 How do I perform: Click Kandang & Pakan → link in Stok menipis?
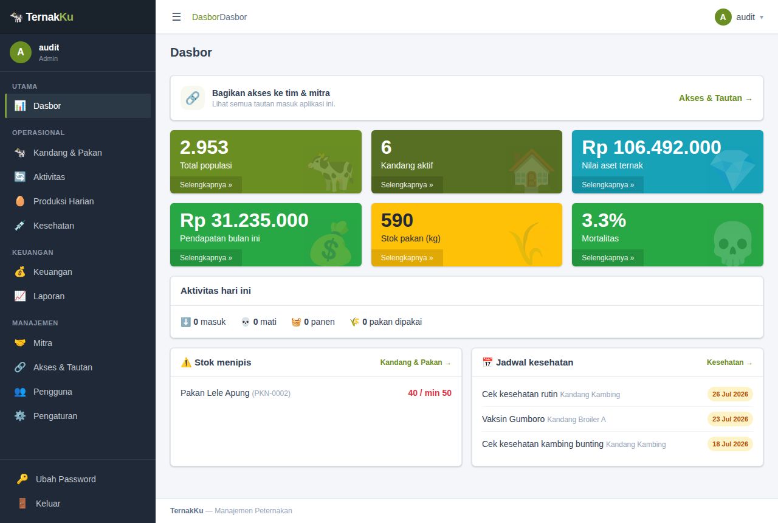416,362
